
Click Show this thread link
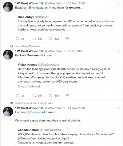click(29, 87)
